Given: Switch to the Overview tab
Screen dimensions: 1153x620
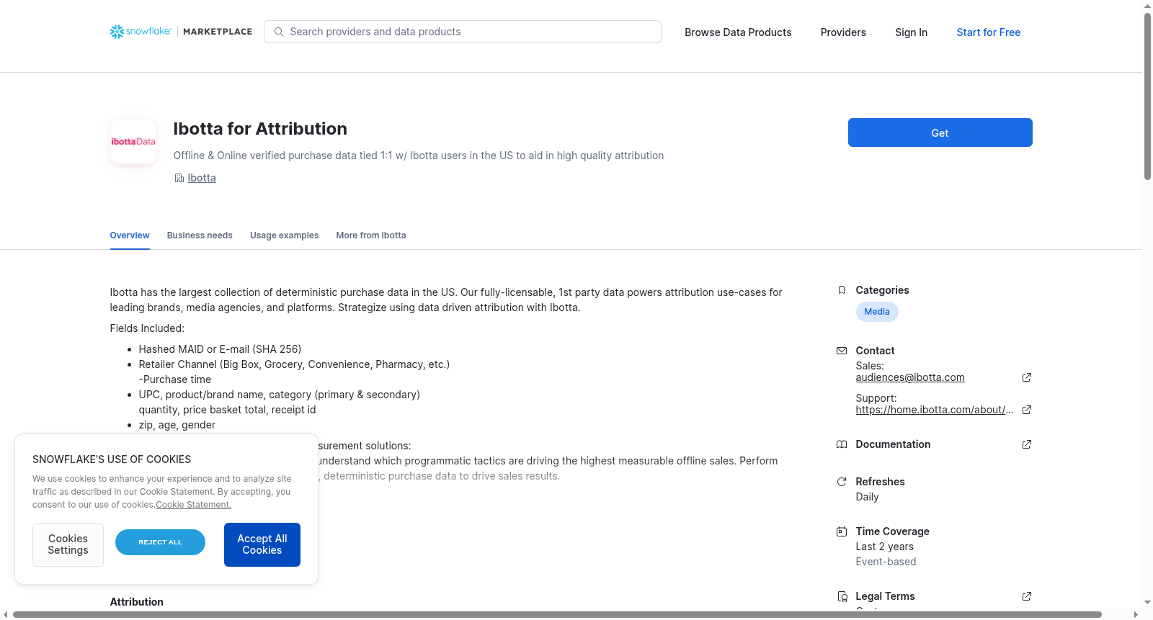Looking at the screenshot, I should tap(130, 235).
